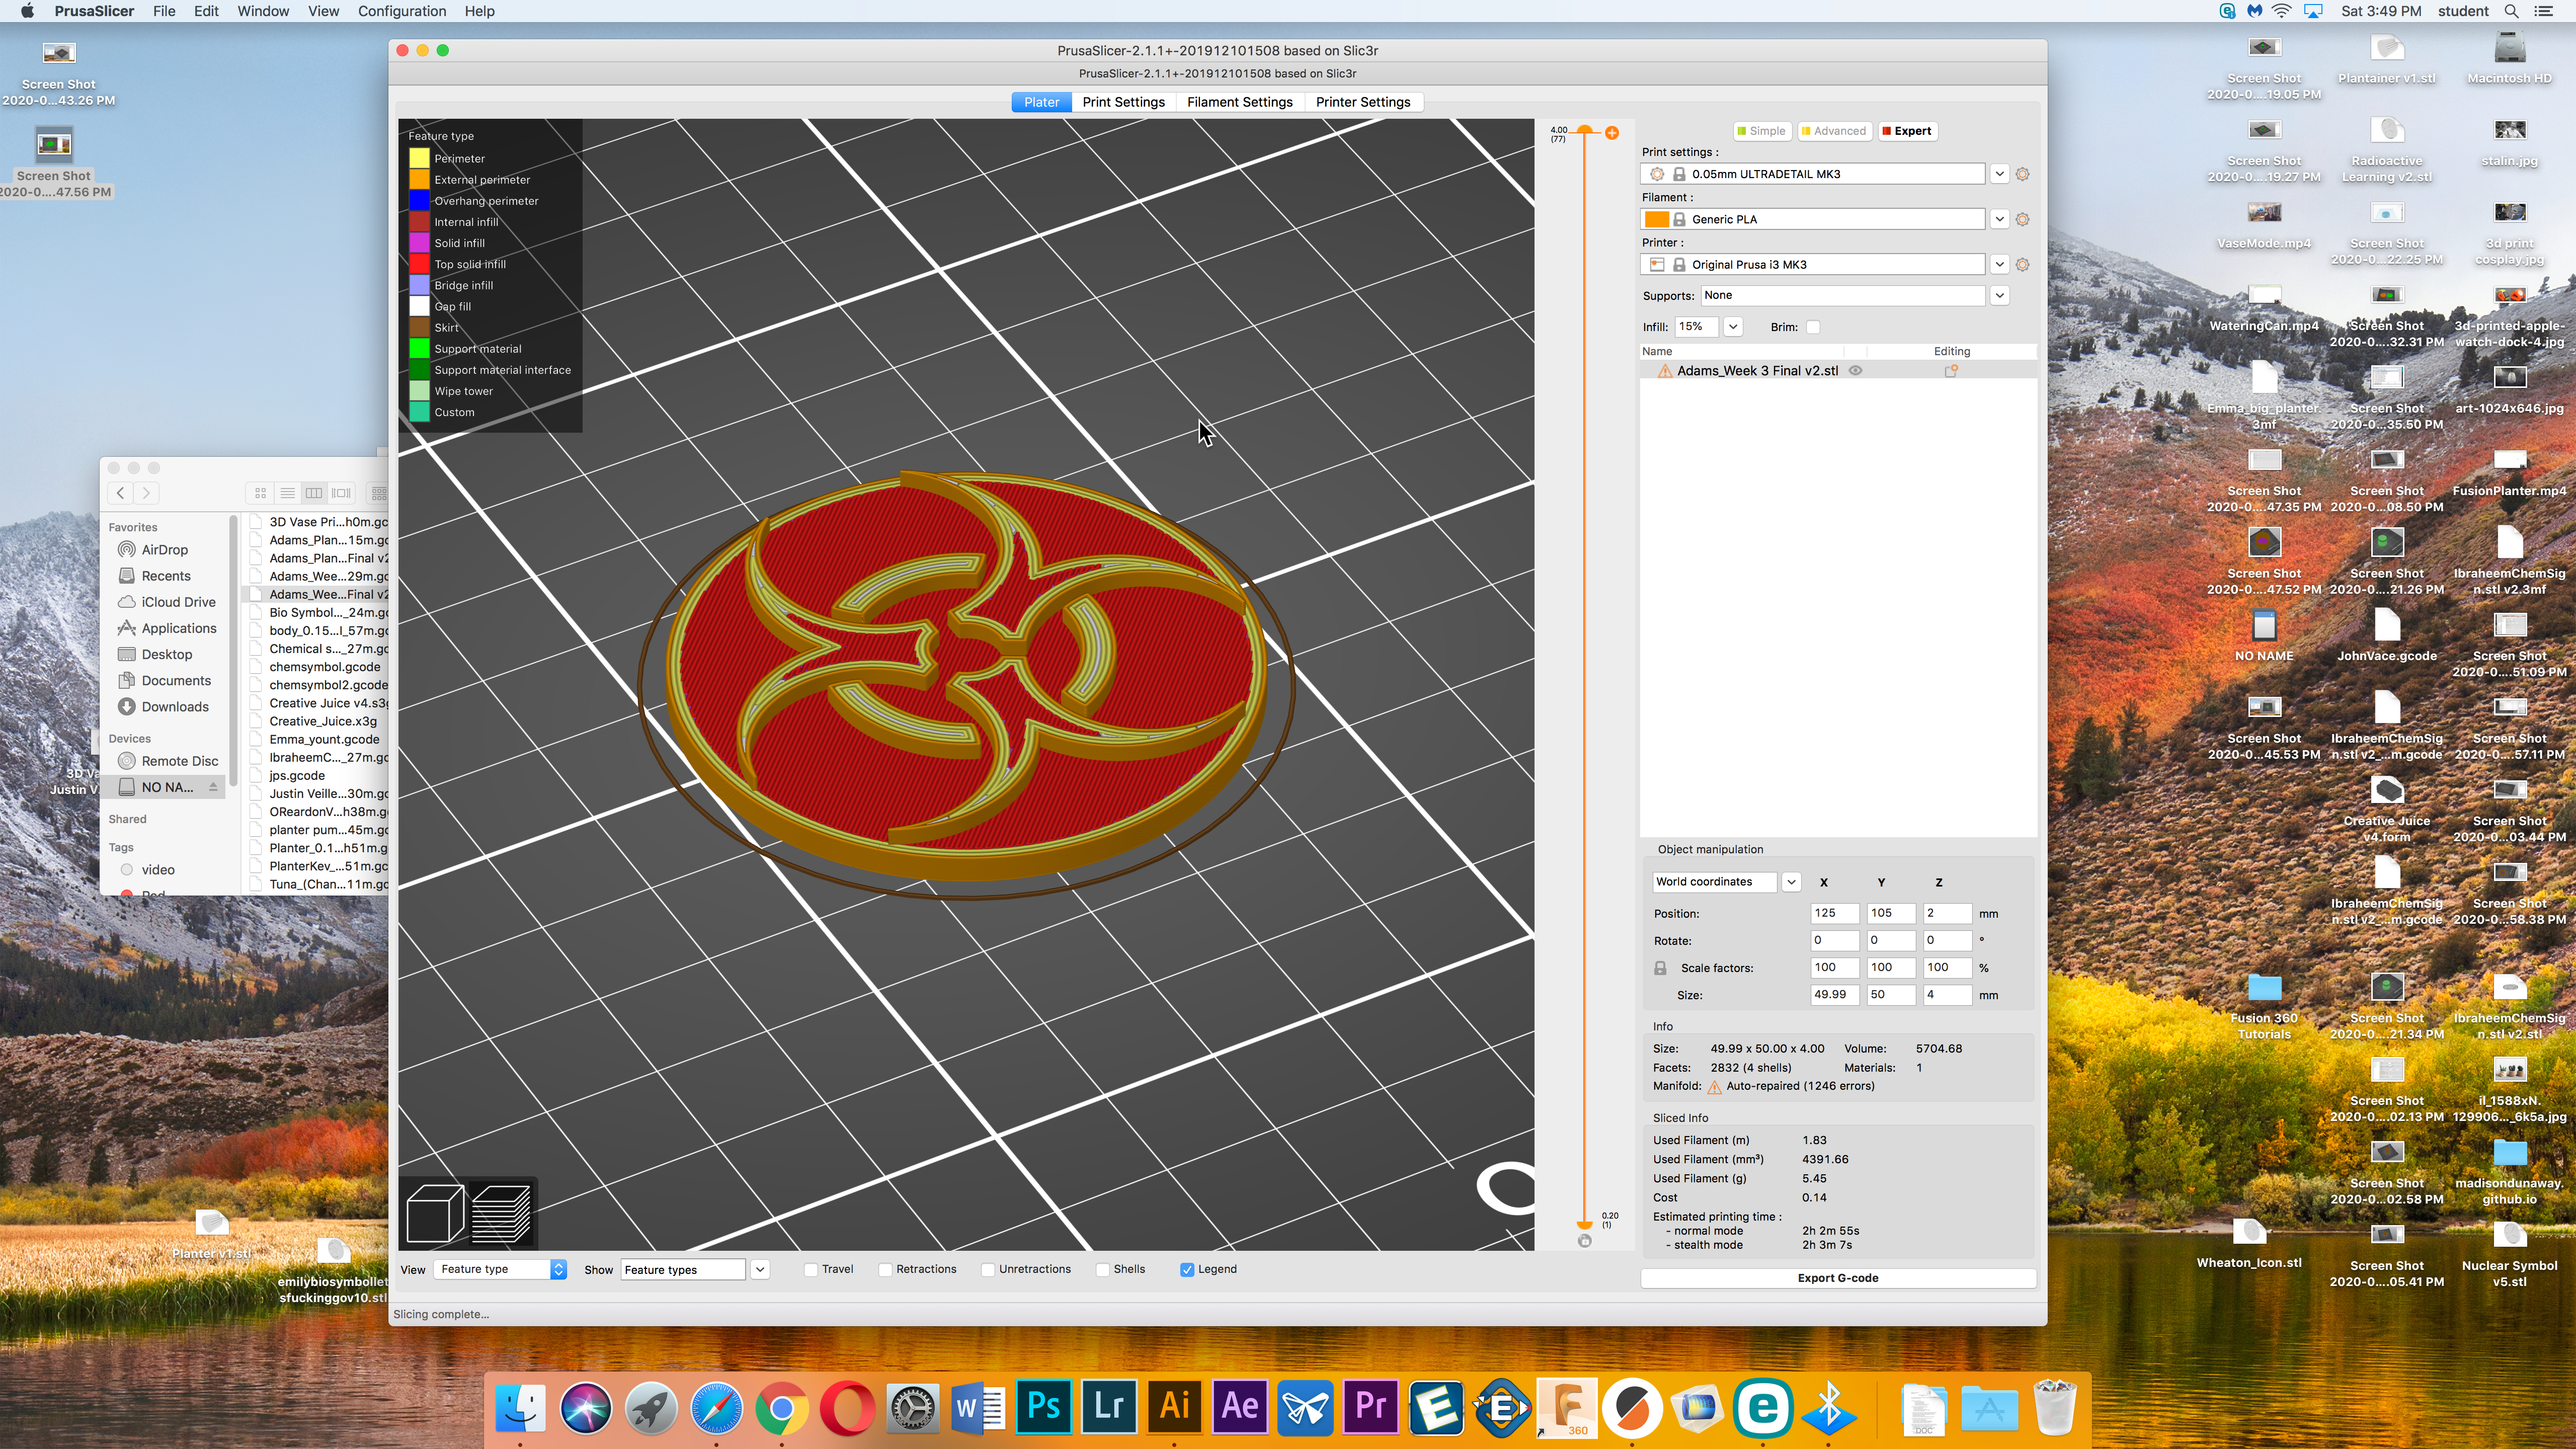2576x1449 pixels.
Task: Switch to the 3D editor view cube icon
Action: [435, 1212]
